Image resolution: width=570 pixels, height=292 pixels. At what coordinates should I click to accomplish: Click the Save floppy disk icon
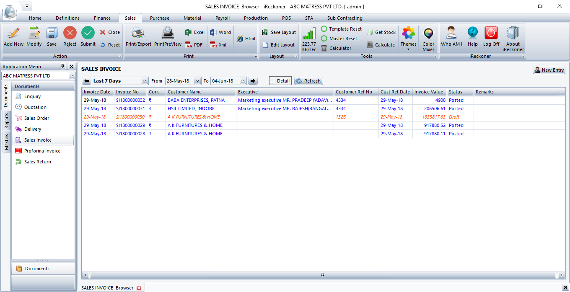[x=52, y=34]
